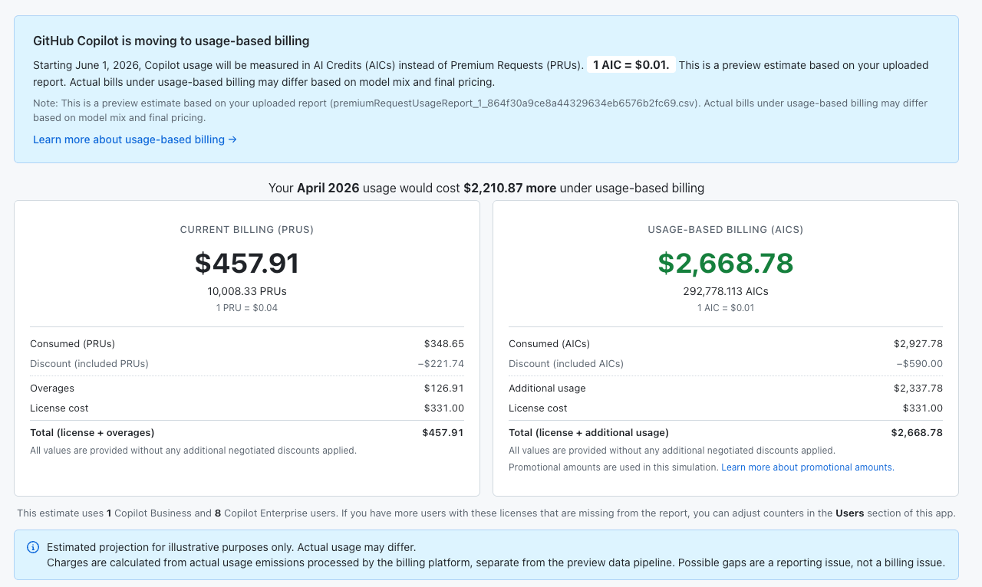Click the $457.91 current billing total
Screen dimensions: 982x587
(x=247, y=263)
